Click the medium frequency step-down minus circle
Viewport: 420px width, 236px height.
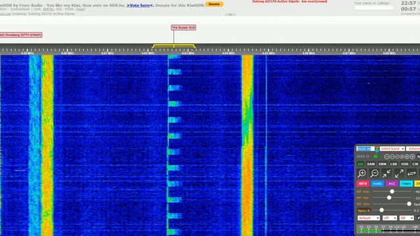pos(392,157)
